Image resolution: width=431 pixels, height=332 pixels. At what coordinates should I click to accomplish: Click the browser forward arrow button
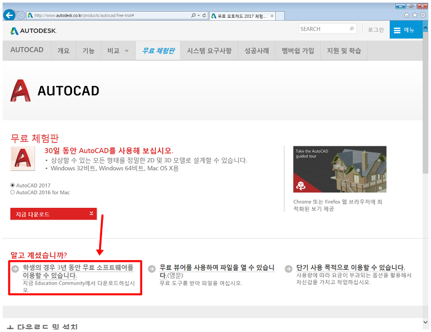click(21, 15)
